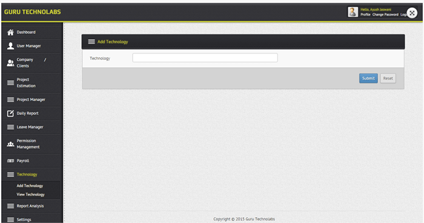Screen dimensions: 424x223
Task: Click the Copyright 2015 Guru Technolabs footer
Action: tap(244, 219)
